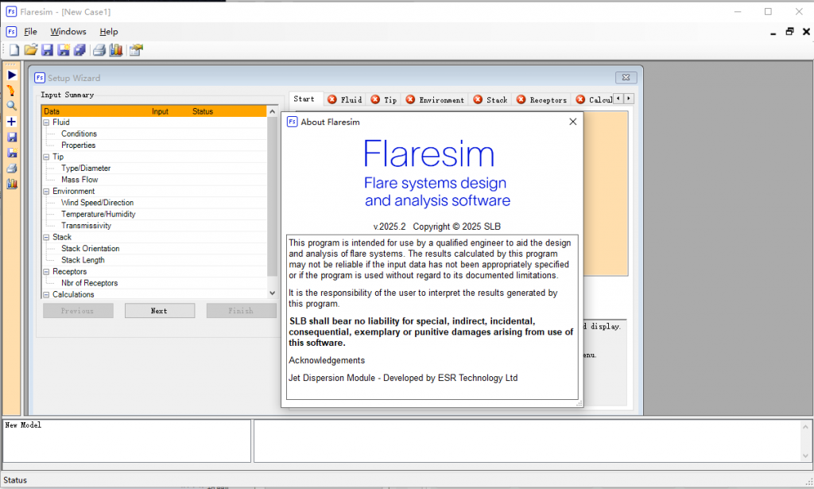Click the Input Summary scrollbar up arrow
814x489 pixels.
point(273,111)
